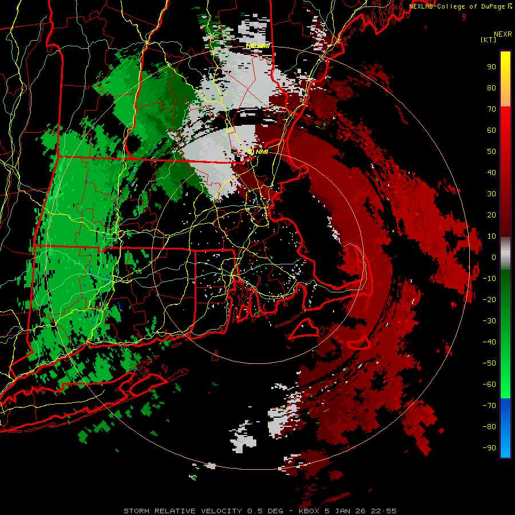Select the -90 scale label
The height and width of the screenshot is (515, 515).
[489, 447]
